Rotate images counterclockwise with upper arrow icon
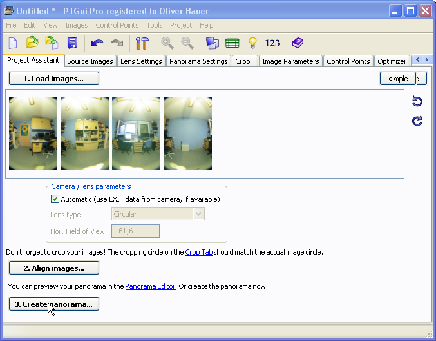This screenshot has height=341, width=436. [x=417, y=102]
